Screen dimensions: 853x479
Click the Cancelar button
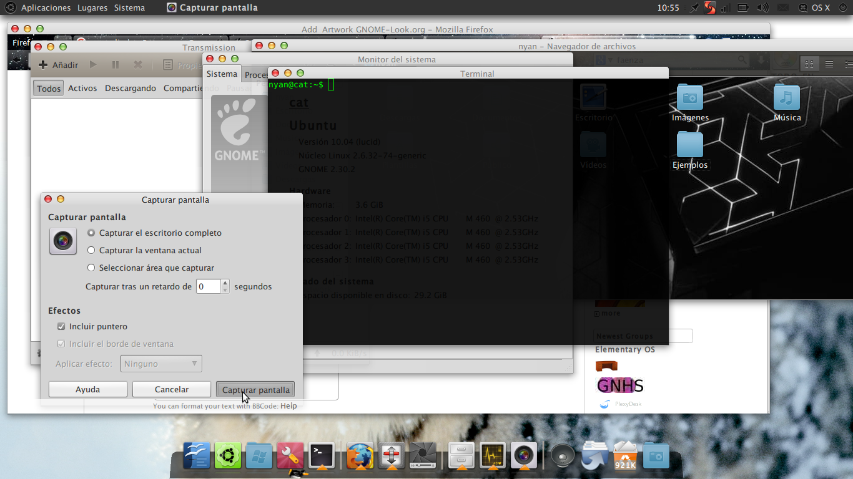pos(172,389)
